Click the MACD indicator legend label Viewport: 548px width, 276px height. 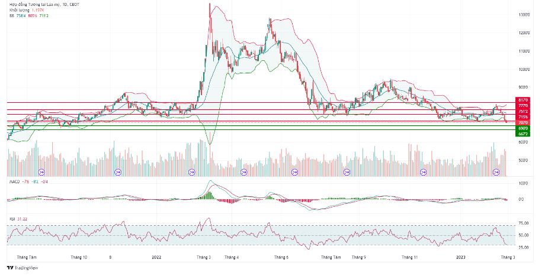(14, 181)
